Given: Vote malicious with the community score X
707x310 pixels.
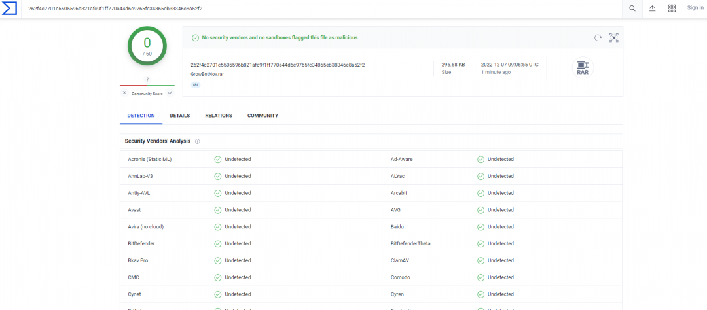Looking at the screenshot, I should pyautogui.click(x=124, y=93).
